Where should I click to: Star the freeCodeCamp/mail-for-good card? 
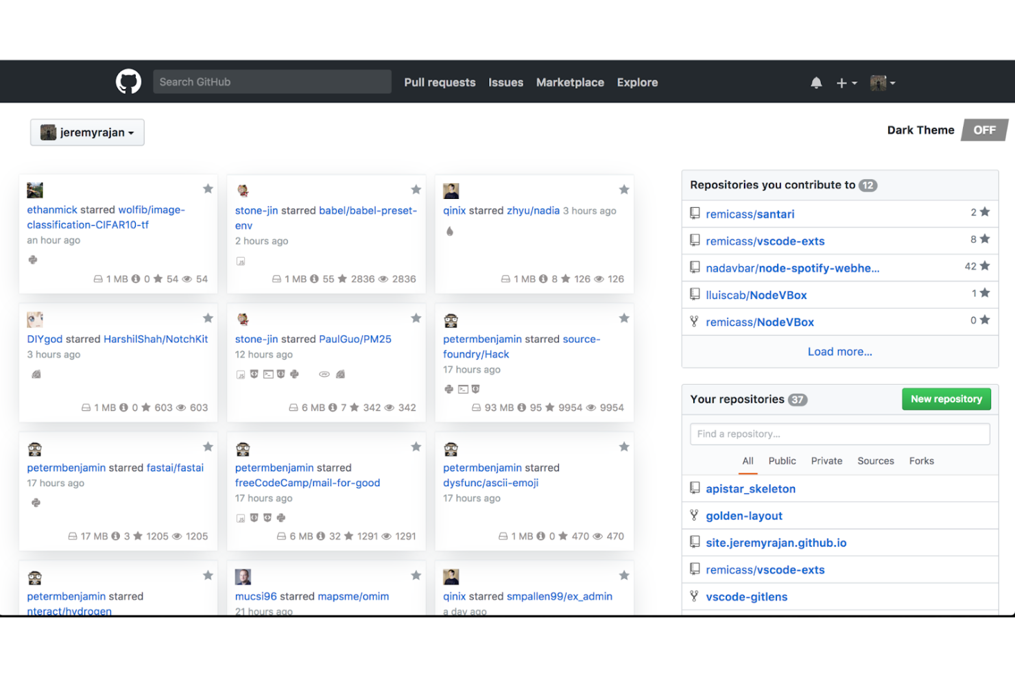[416, 447]
